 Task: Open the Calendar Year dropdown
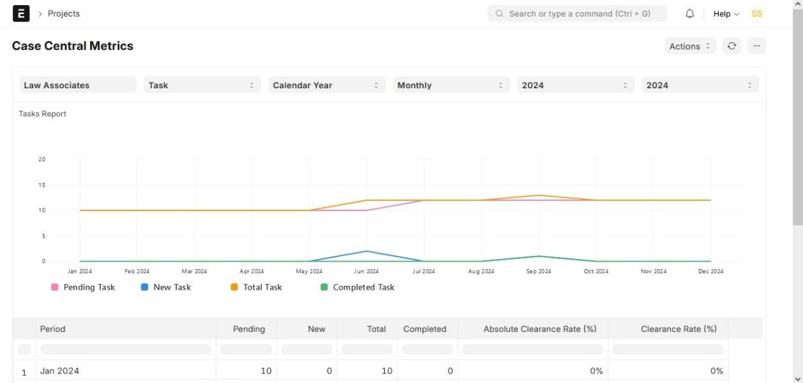pyautogui.click(x=327, y=85)
